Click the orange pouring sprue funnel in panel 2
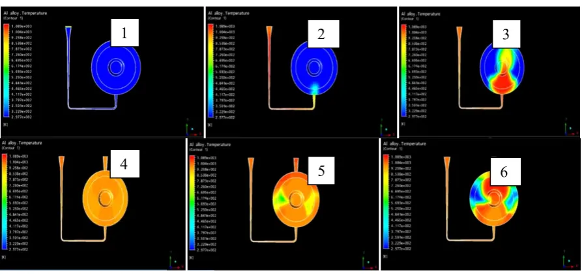The width and height of the screenshot is (582, 274). (x=269, y=32)
